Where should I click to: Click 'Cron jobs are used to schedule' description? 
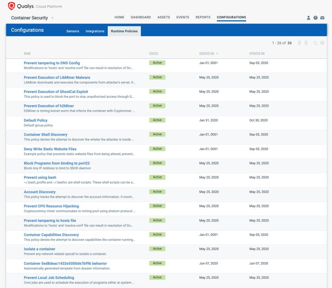pyautogui.click(x=79, y=282)
